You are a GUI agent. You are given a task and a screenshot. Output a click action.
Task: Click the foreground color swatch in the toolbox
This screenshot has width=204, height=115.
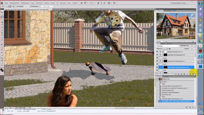1,70
